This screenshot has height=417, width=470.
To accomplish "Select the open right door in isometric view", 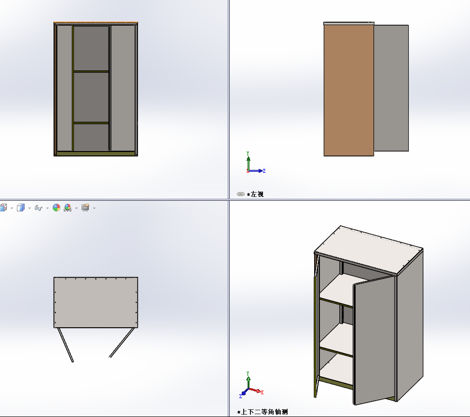I will (x=374, y=340).
